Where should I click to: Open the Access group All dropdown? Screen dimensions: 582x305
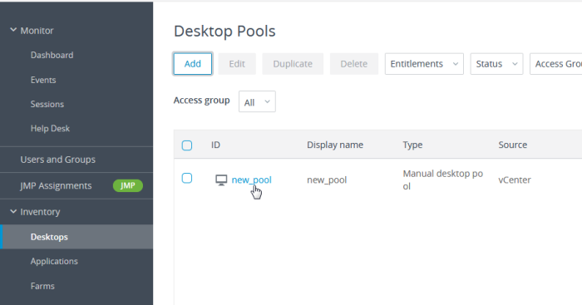pos(257,101)
